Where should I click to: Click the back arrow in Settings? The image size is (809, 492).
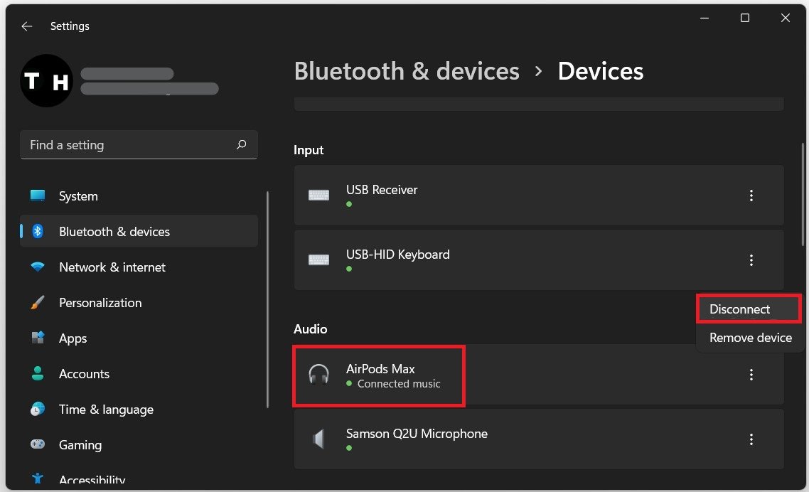click(x=27, y=26)
